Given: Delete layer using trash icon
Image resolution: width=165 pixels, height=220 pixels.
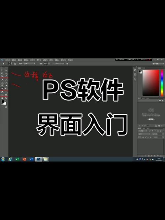Looking at the screenshot, I should pos(161,156).
